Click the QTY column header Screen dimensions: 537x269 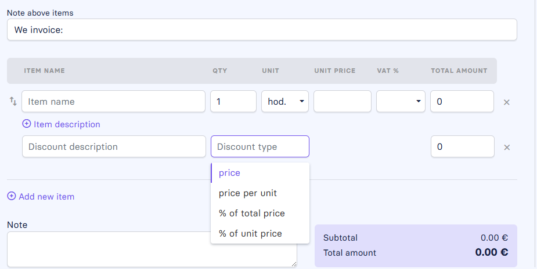220,71
